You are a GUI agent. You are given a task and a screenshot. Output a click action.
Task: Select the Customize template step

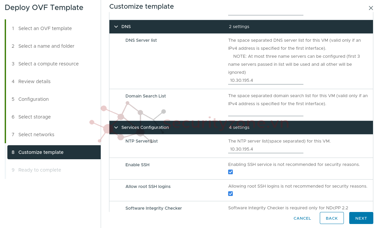(41, 152)
